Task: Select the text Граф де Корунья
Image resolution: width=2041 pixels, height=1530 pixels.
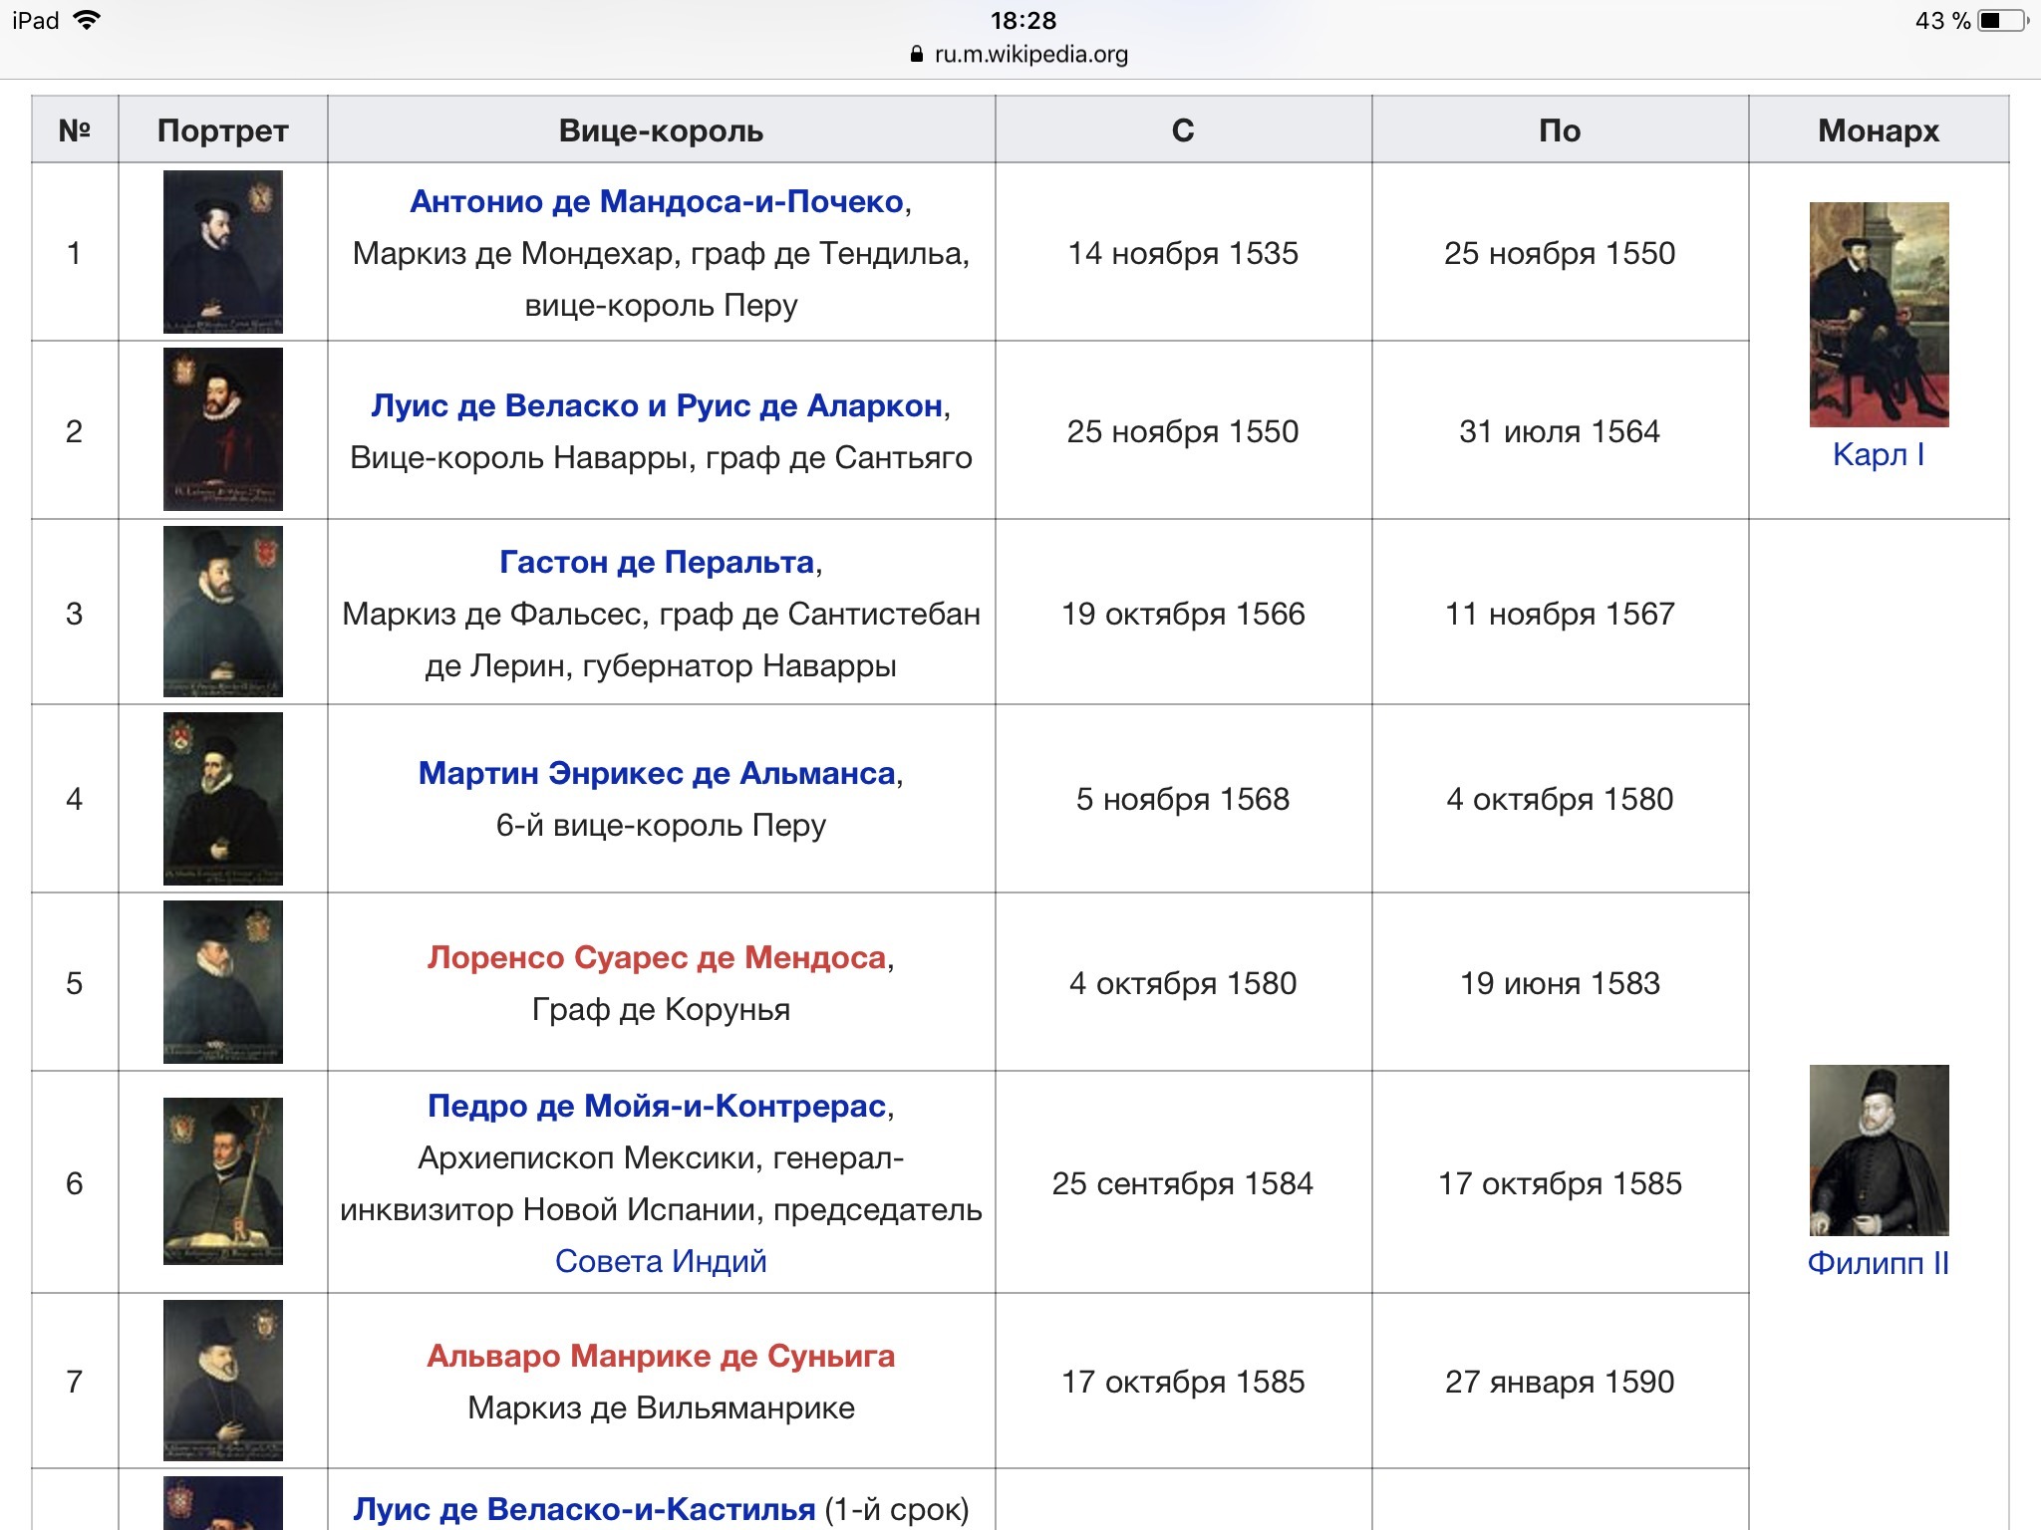Action: point(661,1009)
